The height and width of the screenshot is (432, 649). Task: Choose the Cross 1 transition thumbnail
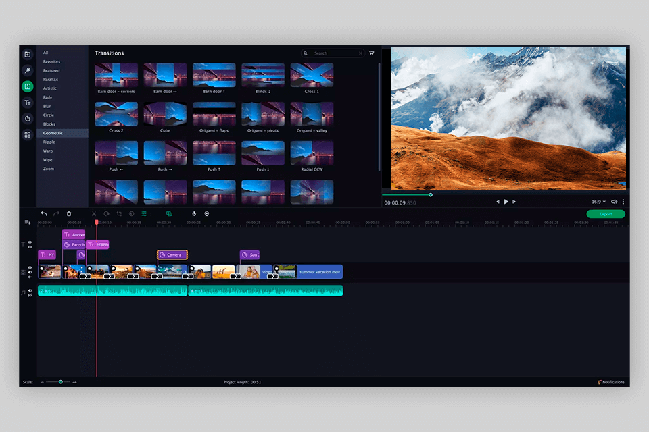pyautogui.click(x=312, y=75)
